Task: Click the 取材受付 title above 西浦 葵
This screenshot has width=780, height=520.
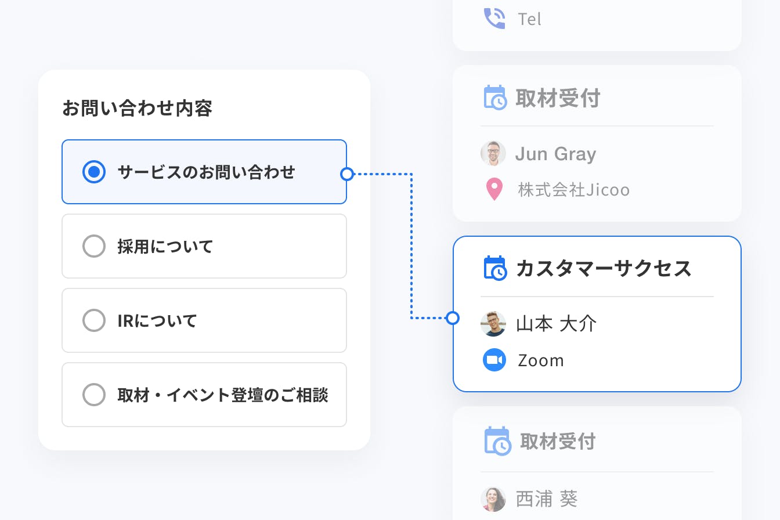Action: pyautogui.click(x=558, y=442)
